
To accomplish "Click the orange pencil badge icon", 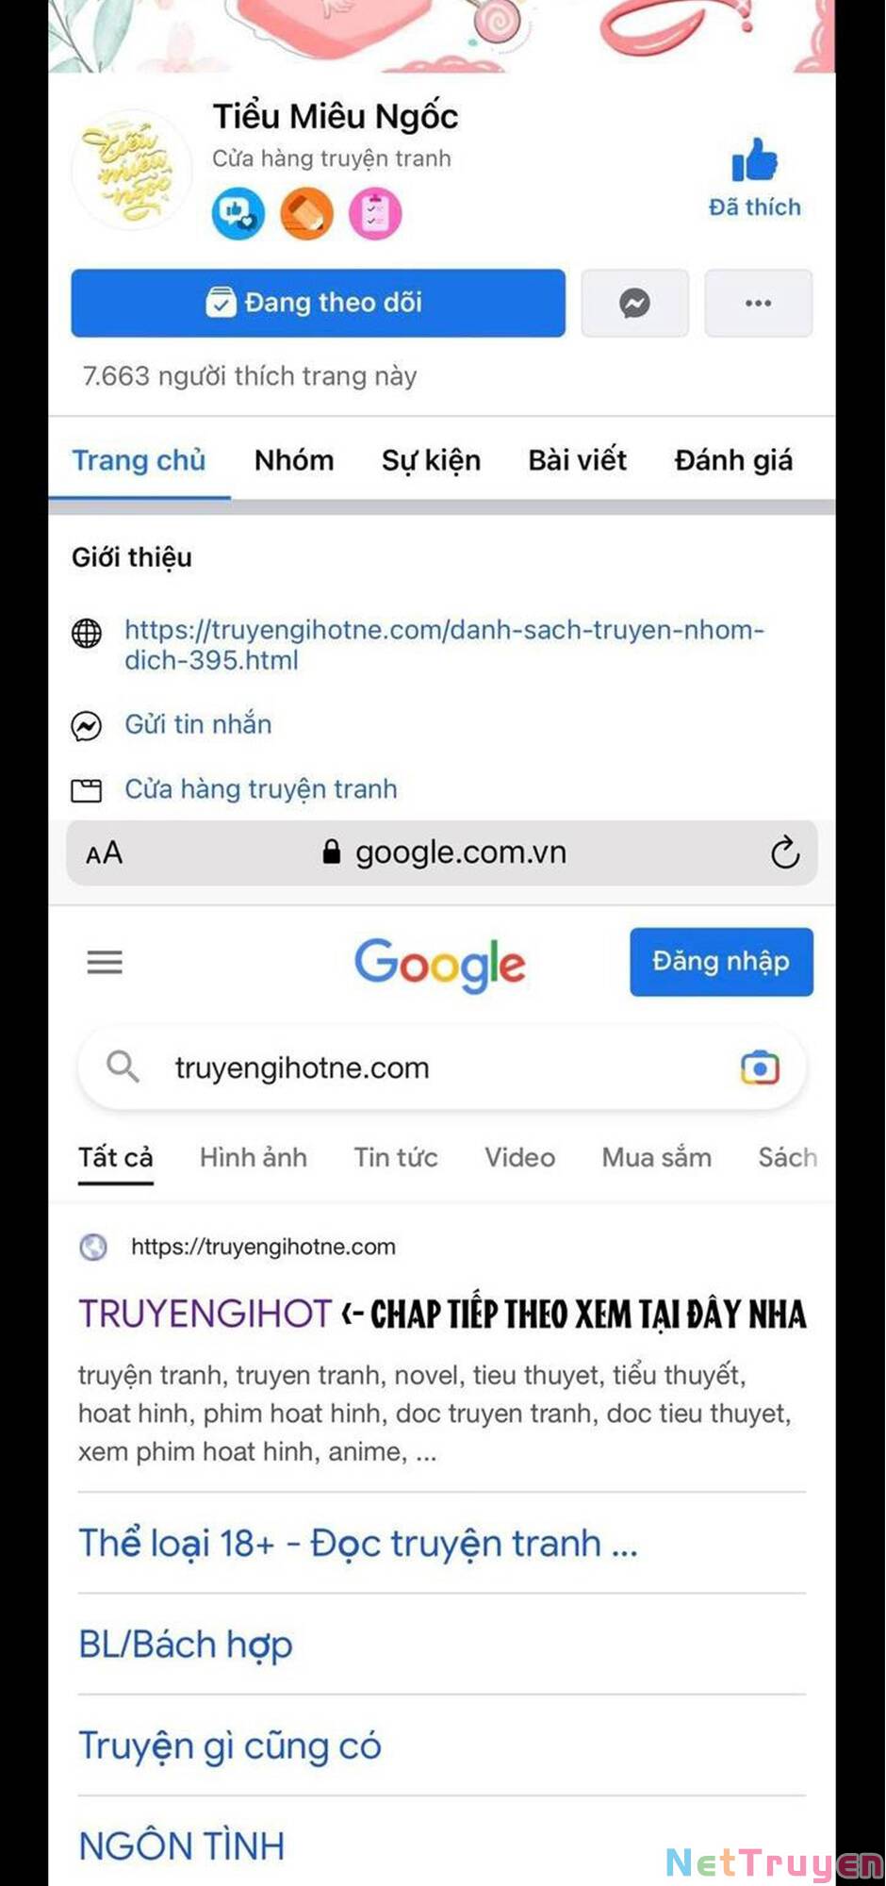I will 307,214.
